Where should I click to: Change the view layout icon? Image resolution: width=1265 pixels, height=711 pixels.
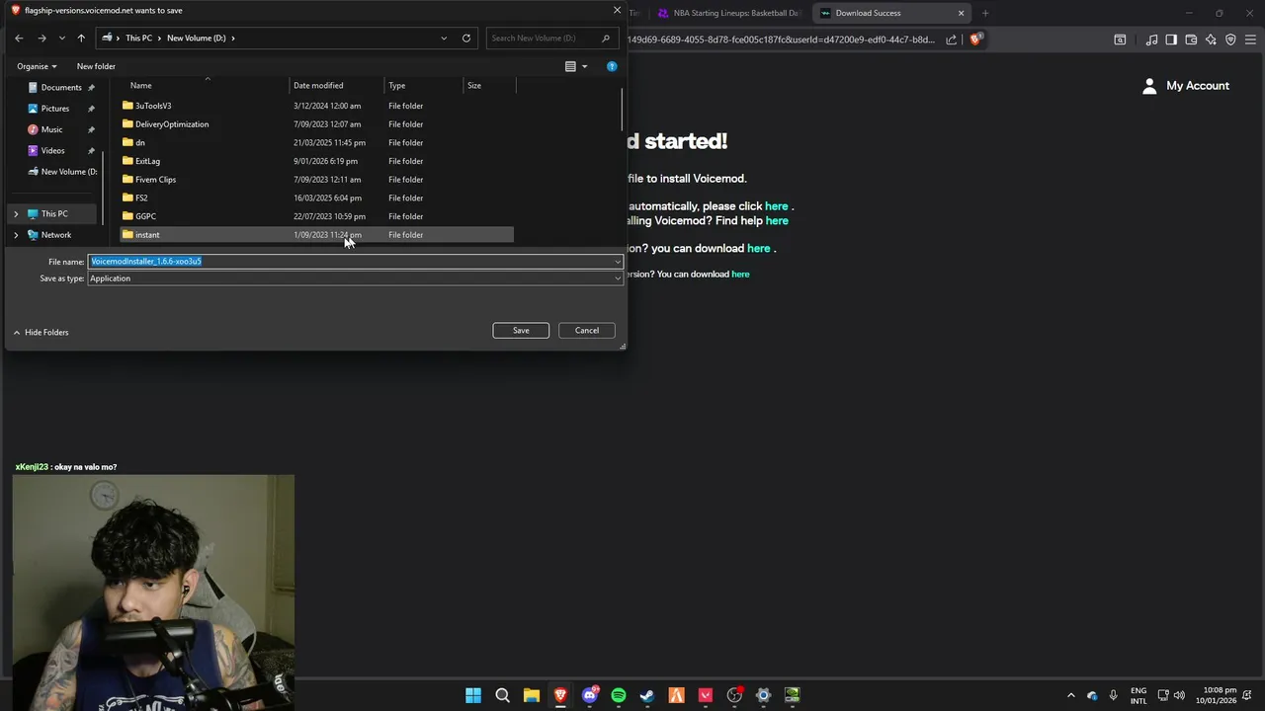(570, 66)
